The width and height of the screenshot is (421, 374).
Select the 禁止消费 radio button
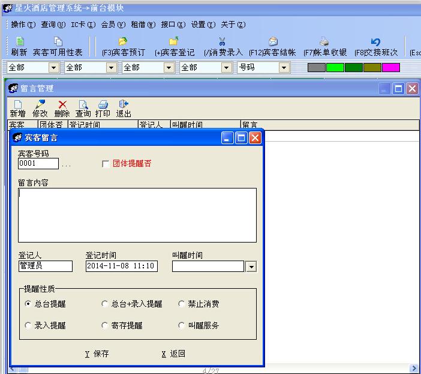click(181, 304)
